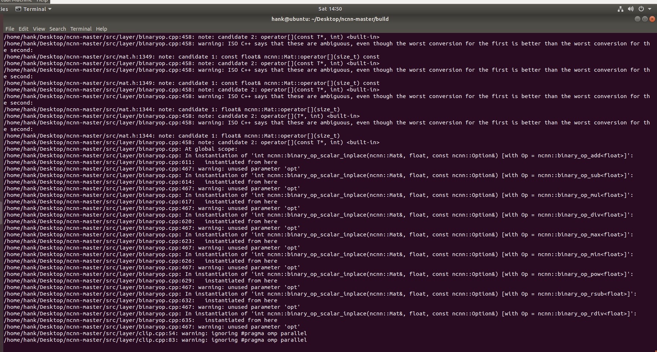657x352 pixels.
Task: Open the Search menu
Action: pyautogui.click(x=58, y=29)
